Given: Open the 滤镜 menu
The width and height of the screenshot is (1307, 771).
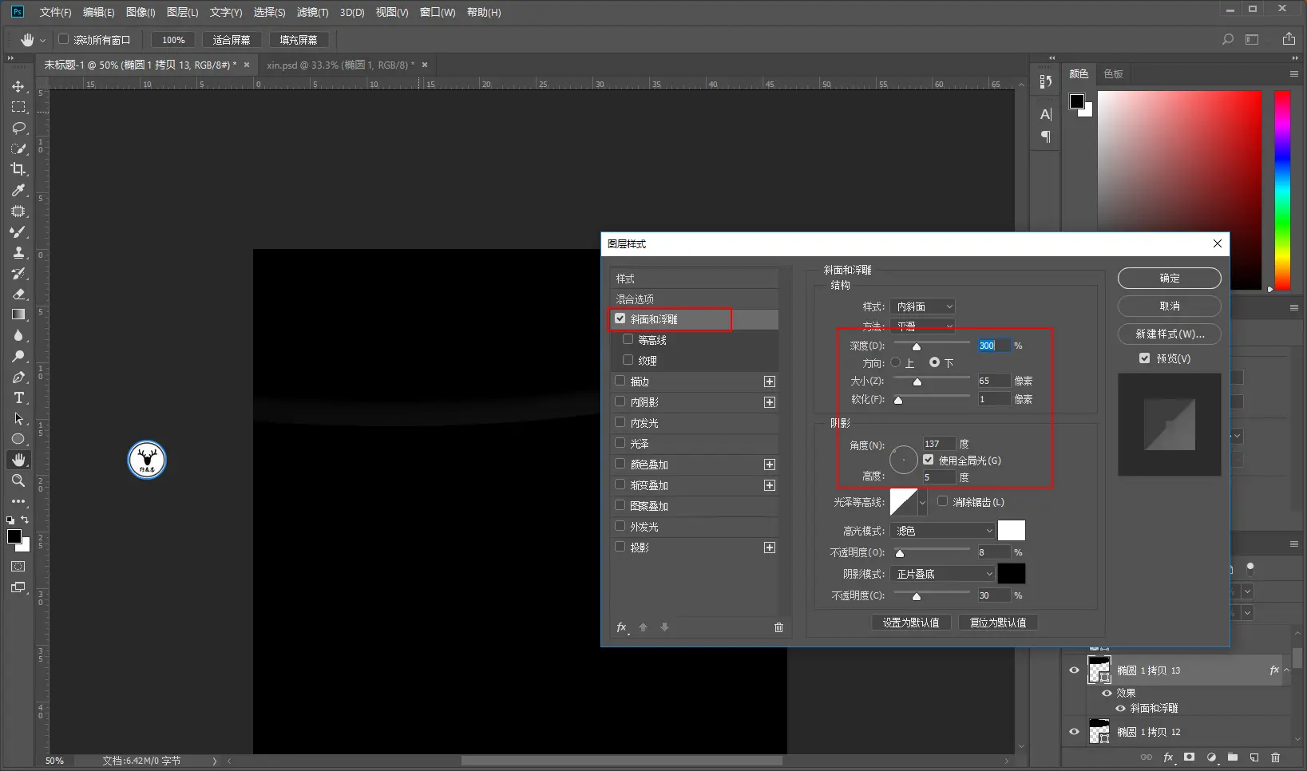Looking at the screenshot, I should click(x=312, y=12).
